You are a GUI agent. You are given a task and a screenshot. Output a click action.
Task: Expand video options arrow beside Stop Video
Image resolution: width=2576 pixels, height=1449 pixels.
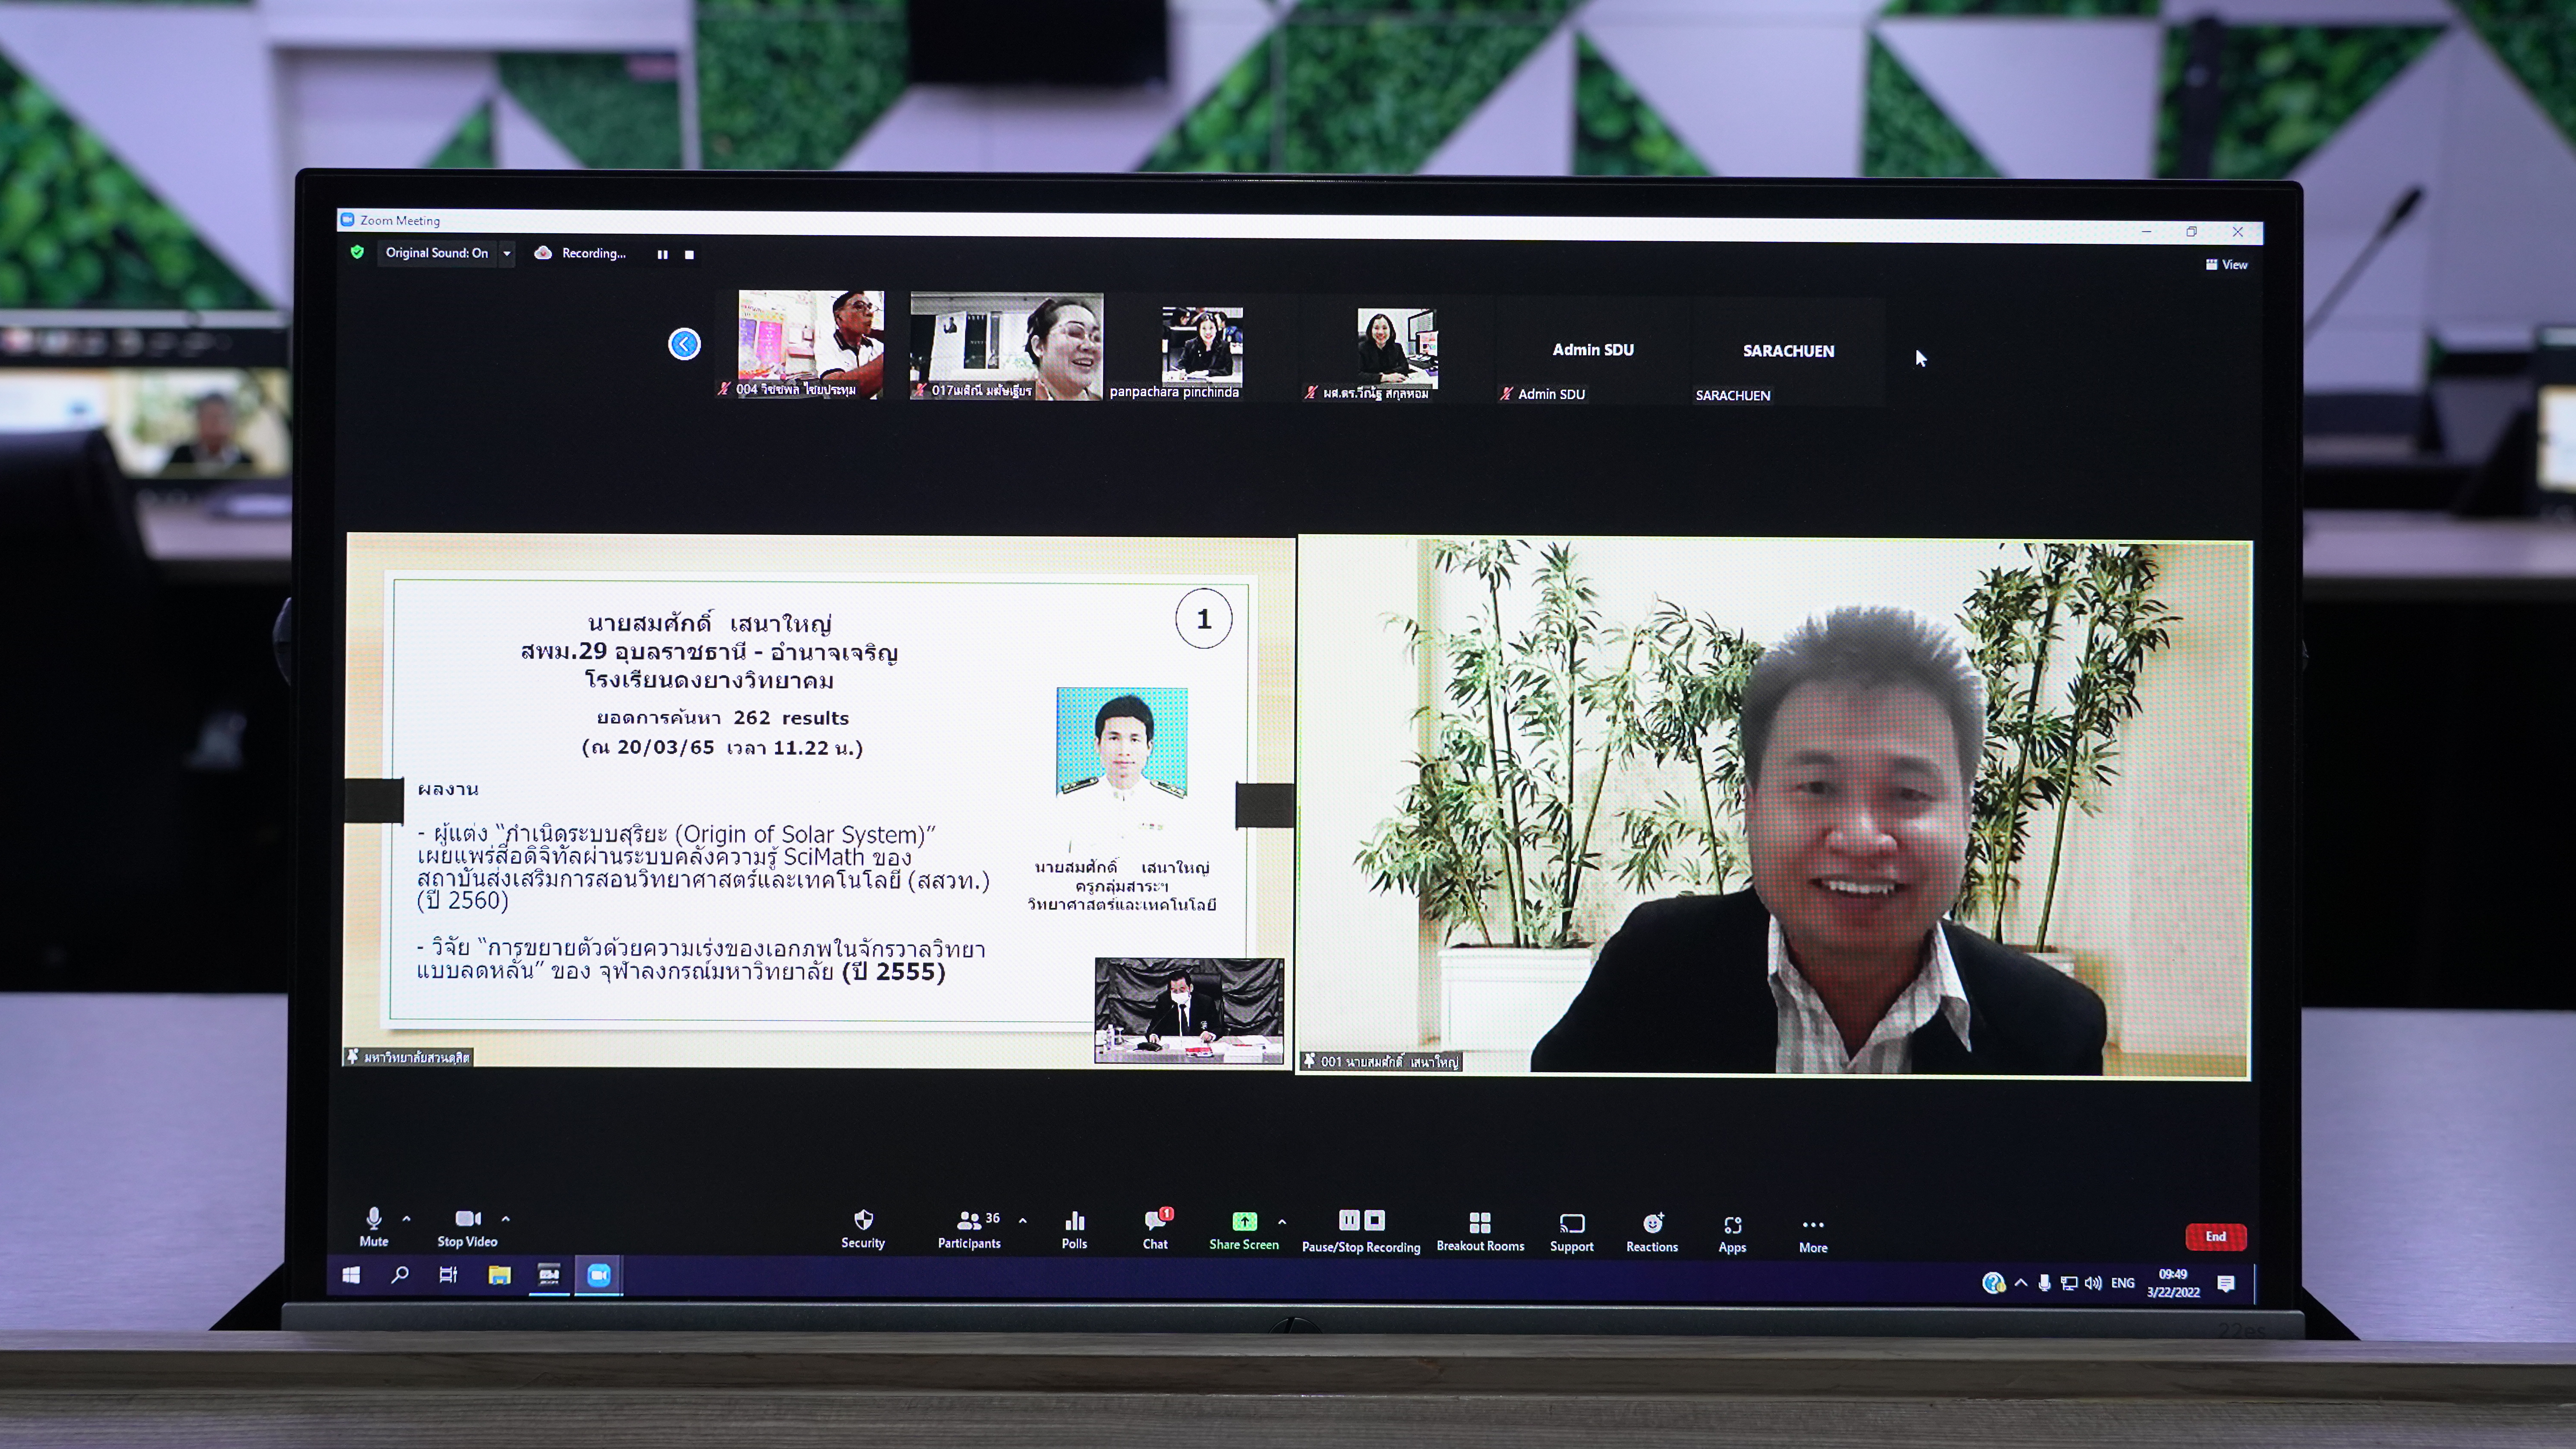click(x=506, y=1218)
